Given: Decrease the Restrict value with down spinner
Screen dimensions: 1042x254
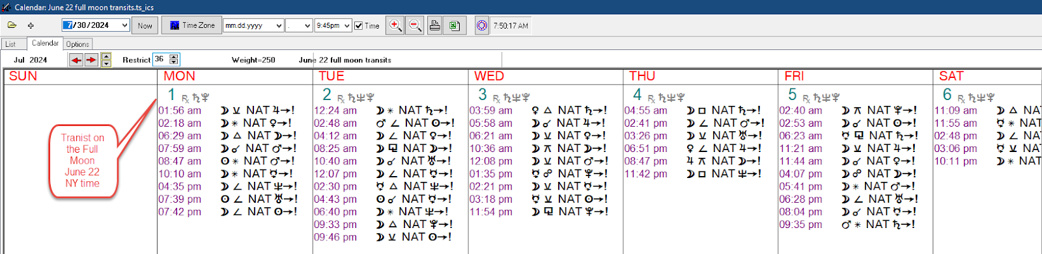Looking at the screenshot, I should point(174,62).
